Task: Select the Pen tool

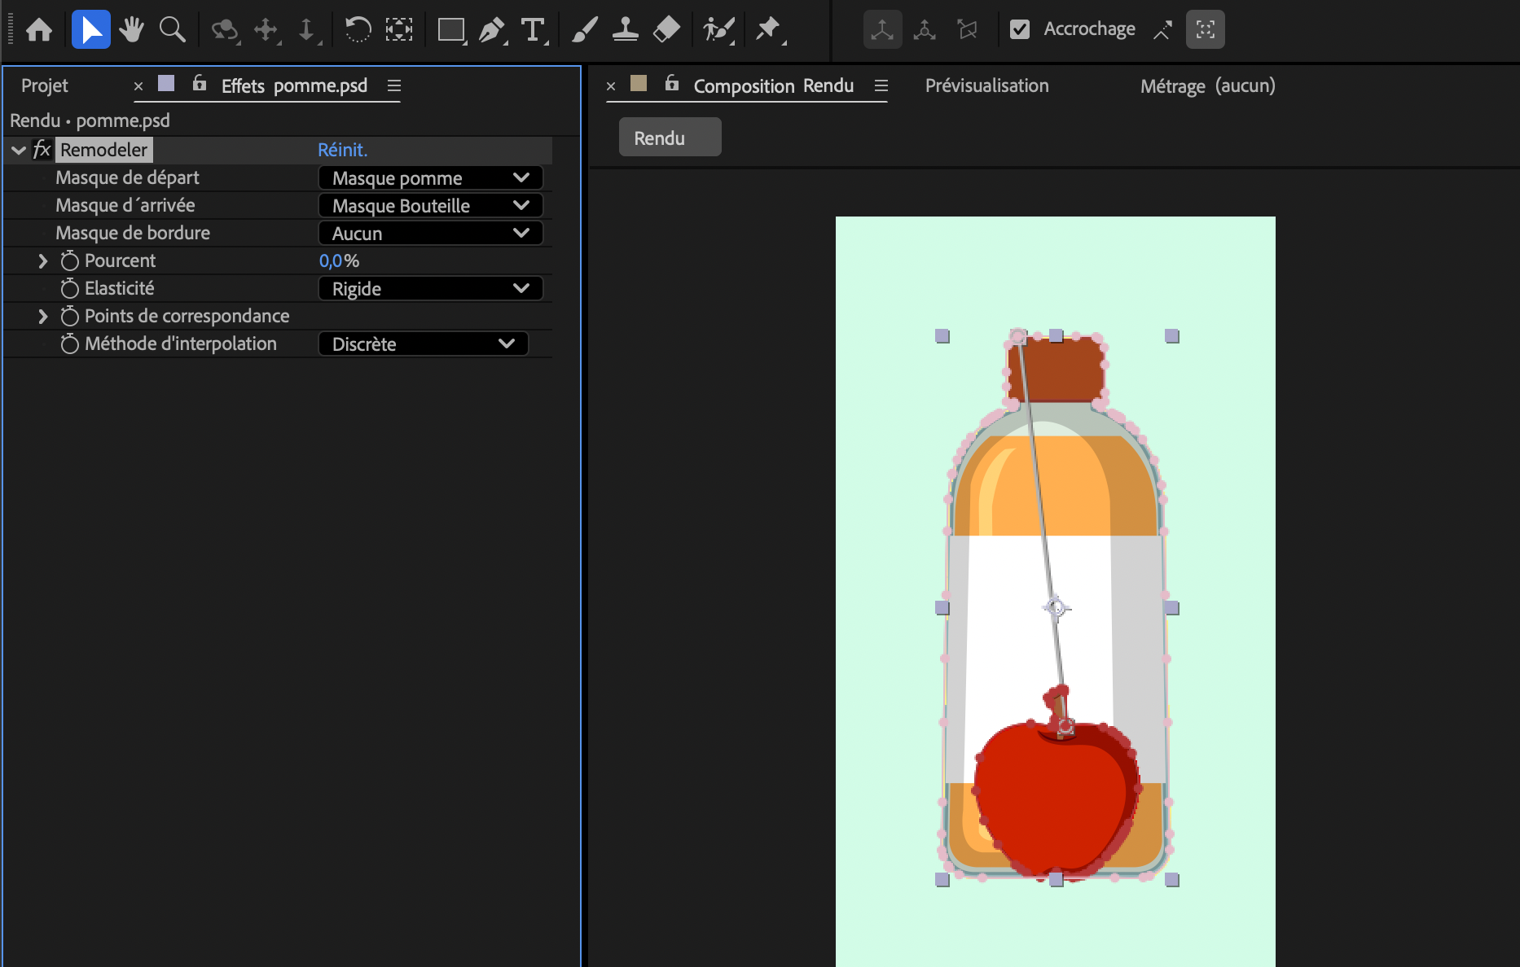Action: tap(491, 30)
